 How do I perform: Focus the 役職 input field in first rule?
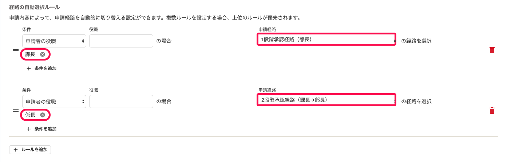click(x=121, y=41)
